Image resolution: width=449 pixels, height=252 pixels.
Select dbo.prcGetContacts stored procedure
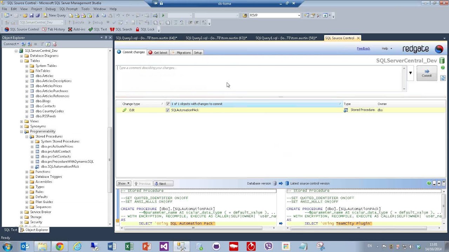(56, 156)
